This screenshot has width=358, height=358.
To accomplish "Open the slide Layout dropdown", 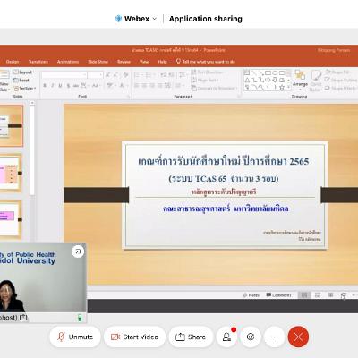I will [24, 72].
